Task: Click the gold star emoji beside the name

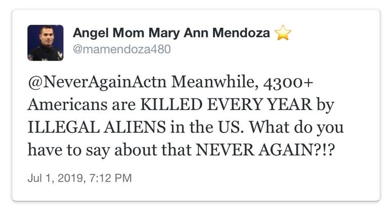Action: click(x=283, y=33)
